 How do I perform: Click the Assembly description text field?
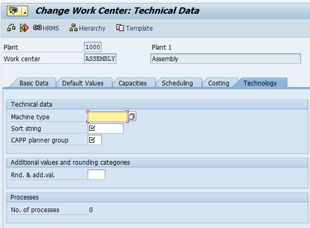[226, 59]
